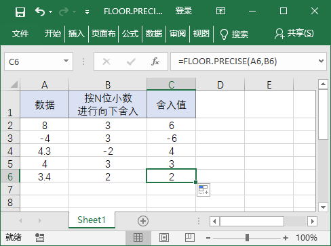The image size is (331, 246).
Task: Switch to the 数据 tab
Action: tap(154, 34)
